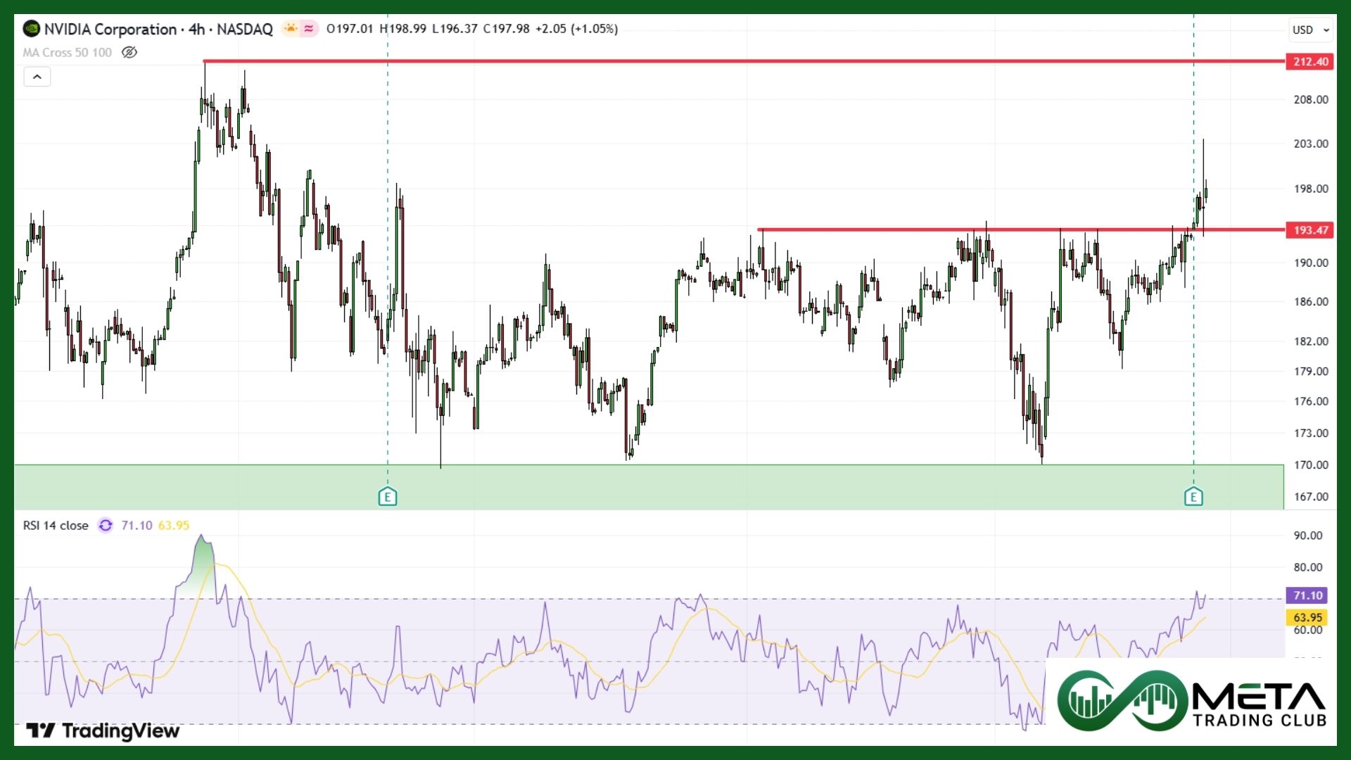Select the 212.40 red price label
This screenshot has width=1351, height=760.
1310,61
